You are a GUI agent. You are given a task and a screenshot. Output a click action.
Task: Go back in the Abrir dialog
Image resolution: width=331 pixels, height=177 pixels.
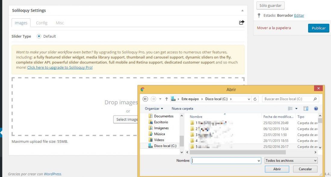pos(145,99)
